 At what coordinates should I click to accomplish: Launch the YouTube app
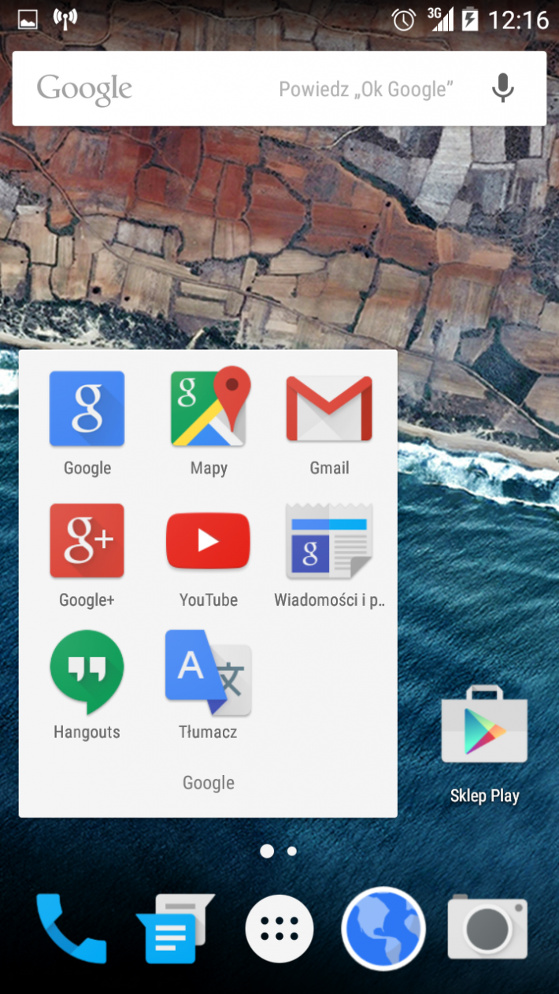pyautogui.click(x=208, y=540)
